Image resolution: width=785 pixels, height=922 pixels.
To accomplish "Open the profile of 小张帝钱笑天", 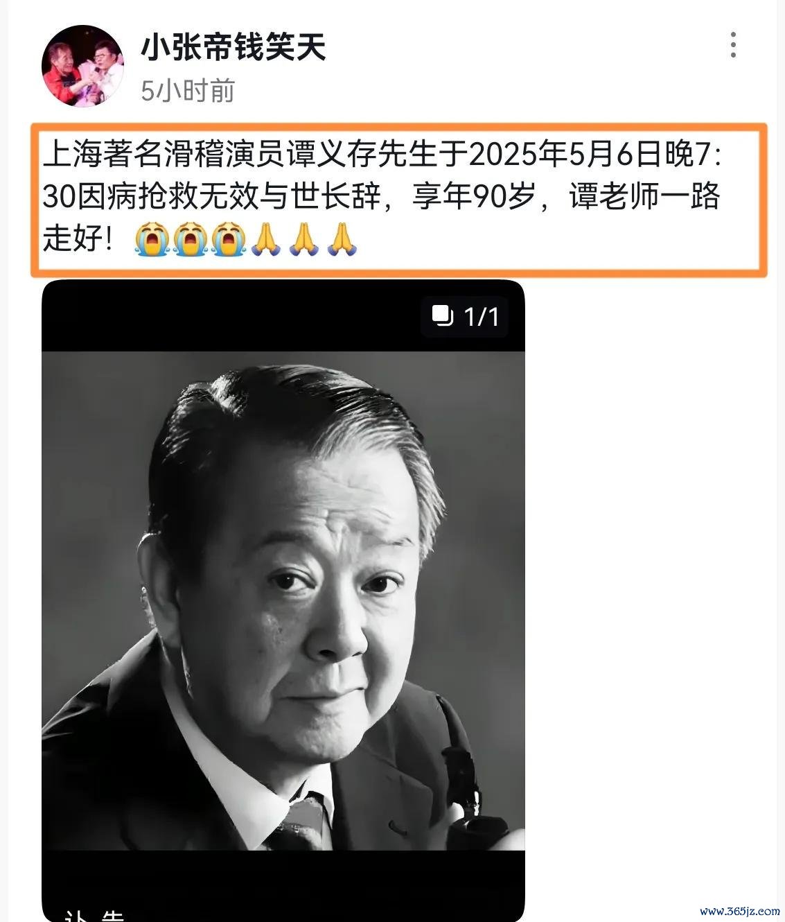I will point(233,47).
